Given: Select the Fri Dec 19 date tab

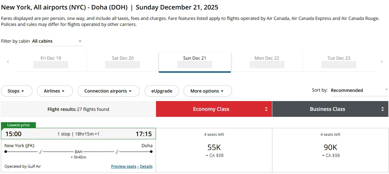Looking at the screenshot, I should [x=51, y=62].
